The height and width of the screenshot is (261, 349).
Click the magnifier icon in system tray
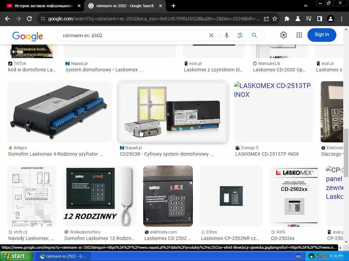tap(324, 256)
